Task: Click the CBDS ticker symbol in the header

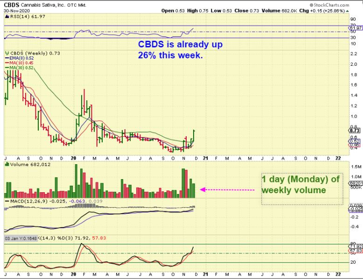Action: coord(12,5)
